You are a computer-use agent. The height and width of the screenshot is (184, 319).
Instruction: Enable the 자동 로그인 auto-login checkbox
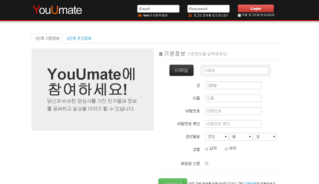239,15
